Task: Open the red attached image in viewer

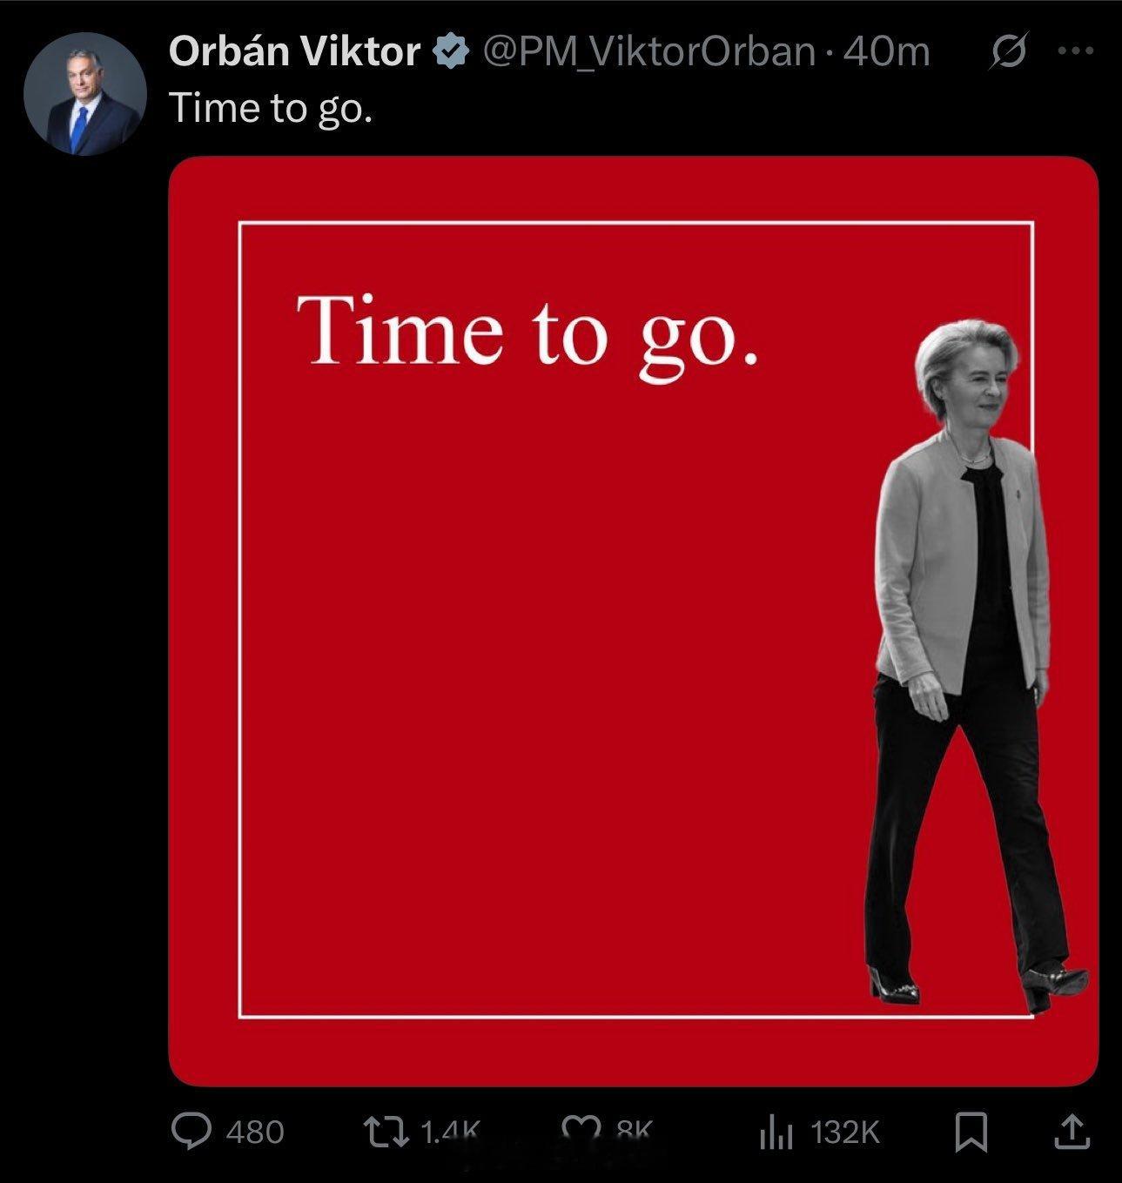Action: [634, 621]
